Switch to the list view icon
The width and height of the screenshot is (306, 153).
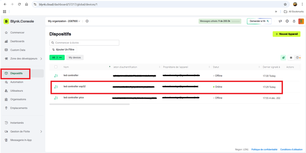291,57
